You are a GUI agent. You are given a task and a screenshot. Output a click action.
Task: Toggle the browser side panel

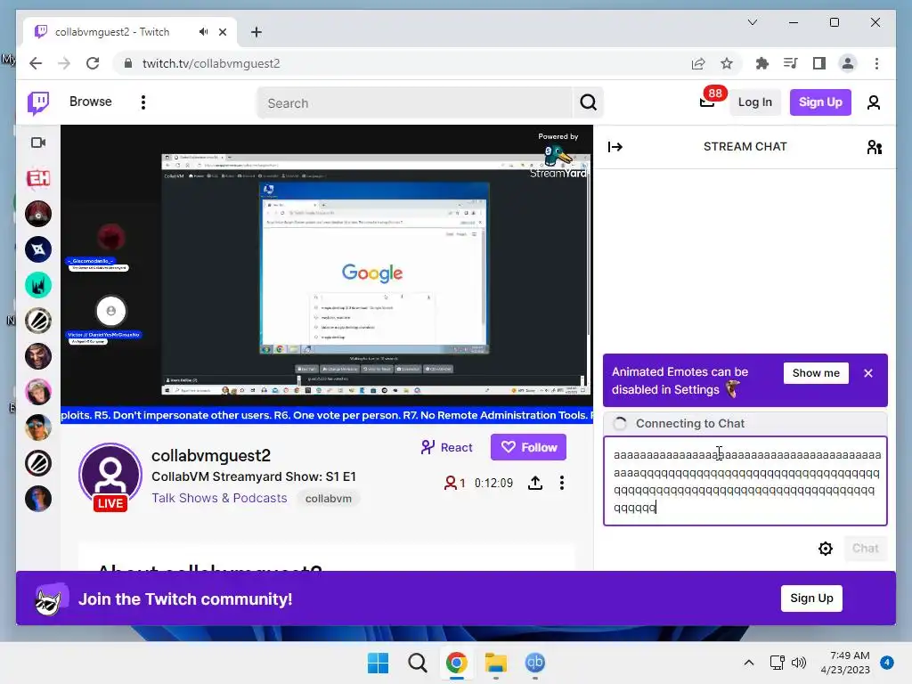pyautogui.click(x=819, y=63)
